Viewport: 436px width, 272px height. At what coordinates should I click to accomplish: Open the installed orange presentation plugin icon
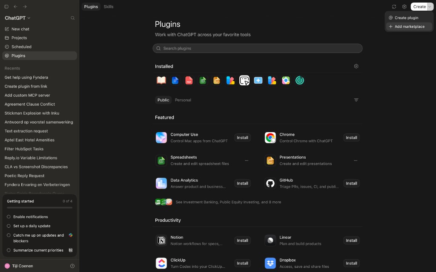(217, 81)
